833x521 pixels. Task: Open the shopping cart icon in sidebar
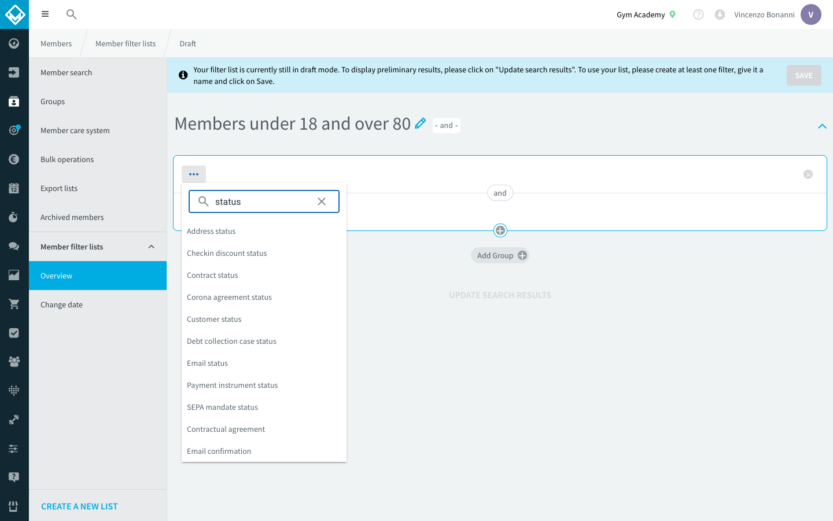click(x=14, y=304)
